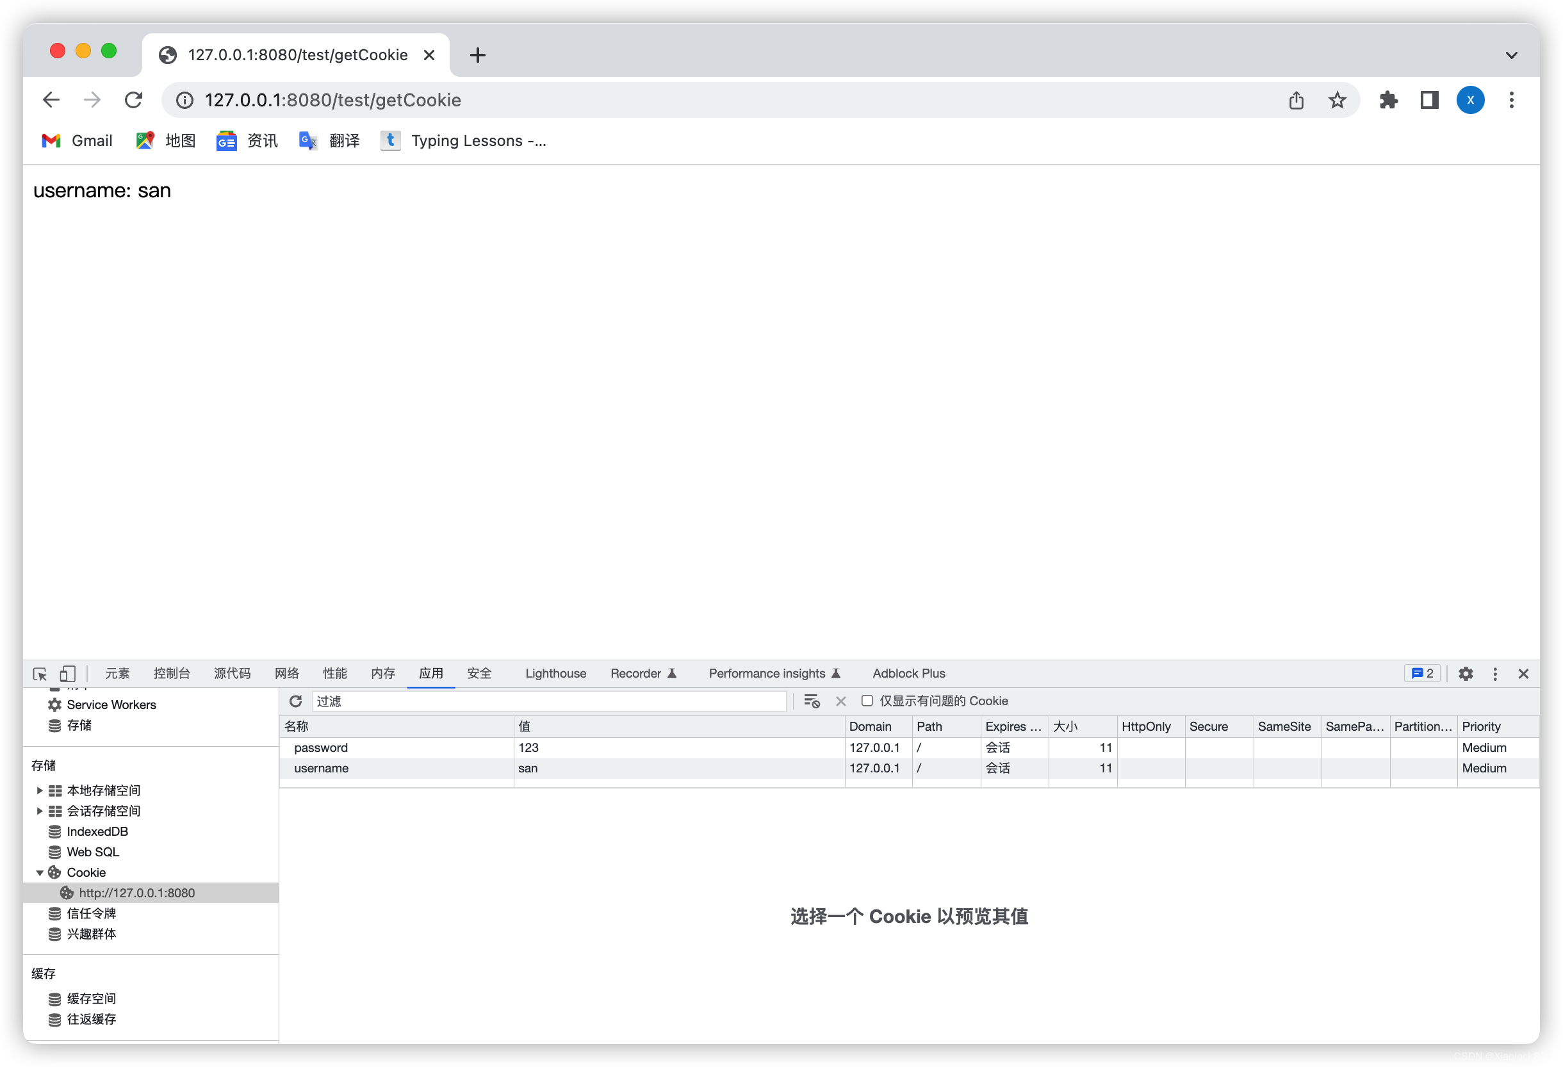Open 翻译 bookmark
The height and width of the screenshot is (1067, 1563).
(329, 140)
